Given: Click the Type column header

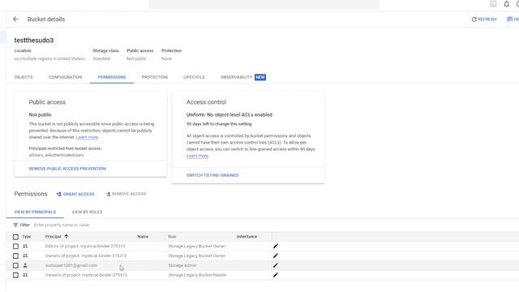Looking at the screenshot, I should click(27, 237).
